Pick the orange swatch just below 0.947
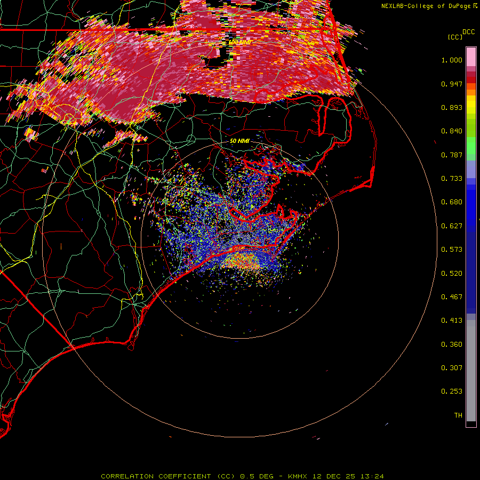Image resolution: width=480 pixels, height=480 pixels. (x=471, y=92)
